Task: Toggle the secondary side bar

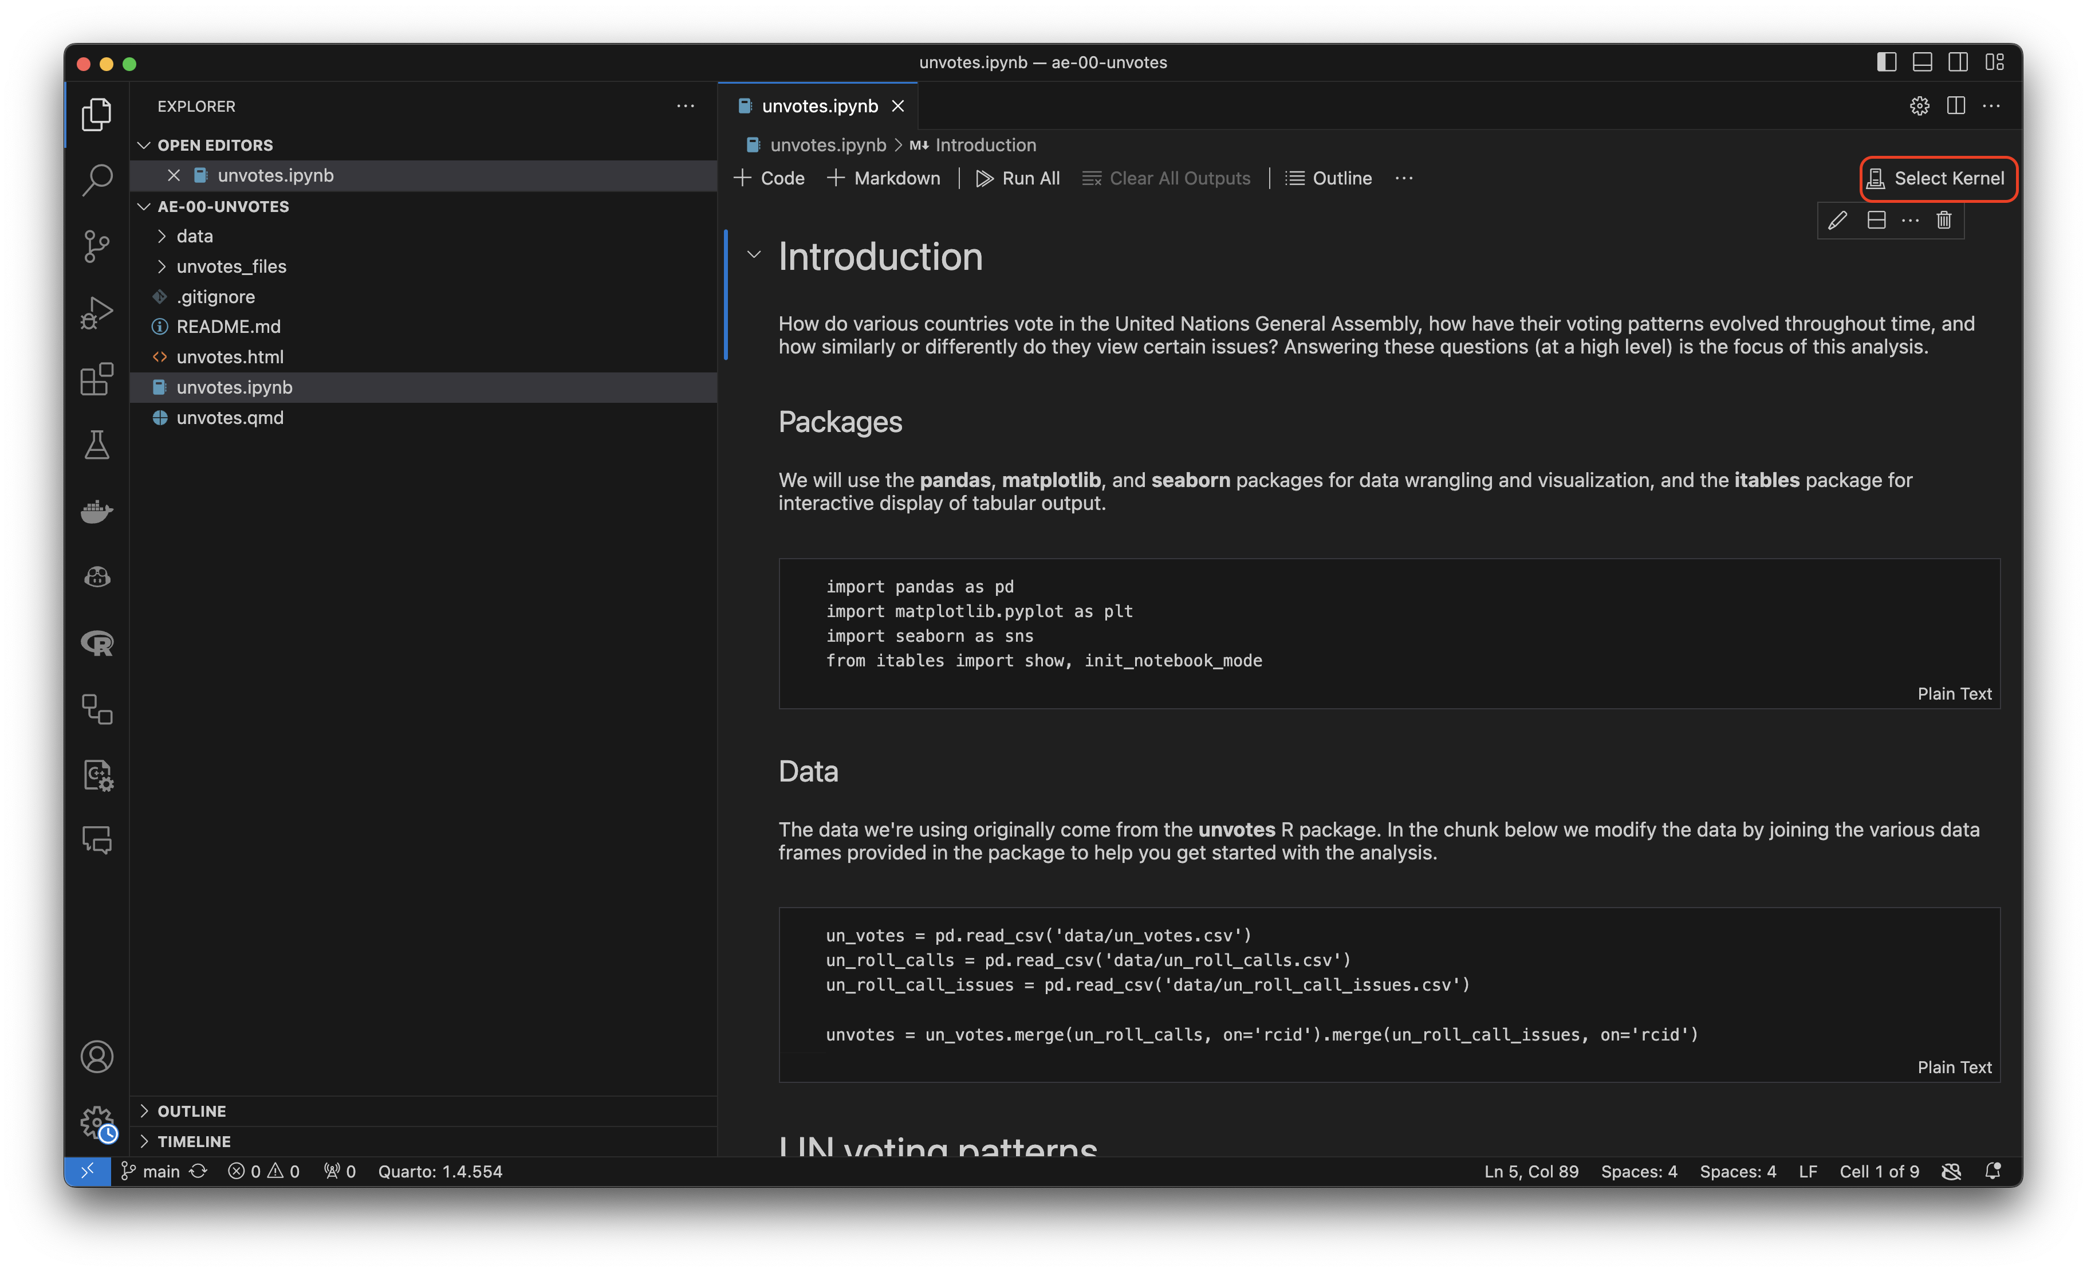Action: pos(1958,62)
